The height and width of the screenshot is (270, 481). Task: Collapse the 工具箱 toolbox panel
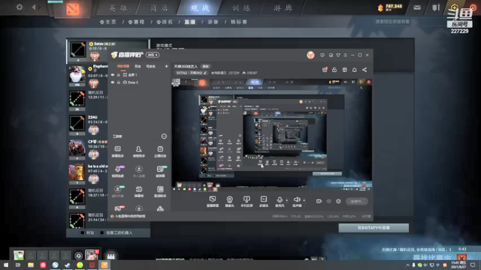pyautogui.click(x=164, y=136)
